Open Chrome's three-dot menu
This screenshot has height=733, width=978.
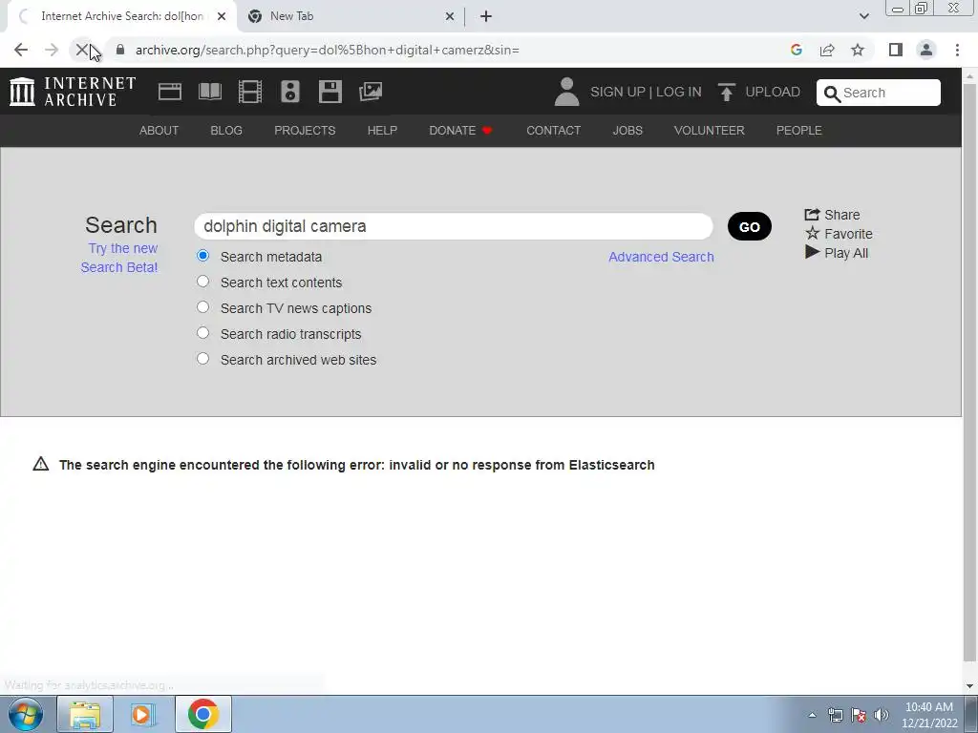pos(957,50)
